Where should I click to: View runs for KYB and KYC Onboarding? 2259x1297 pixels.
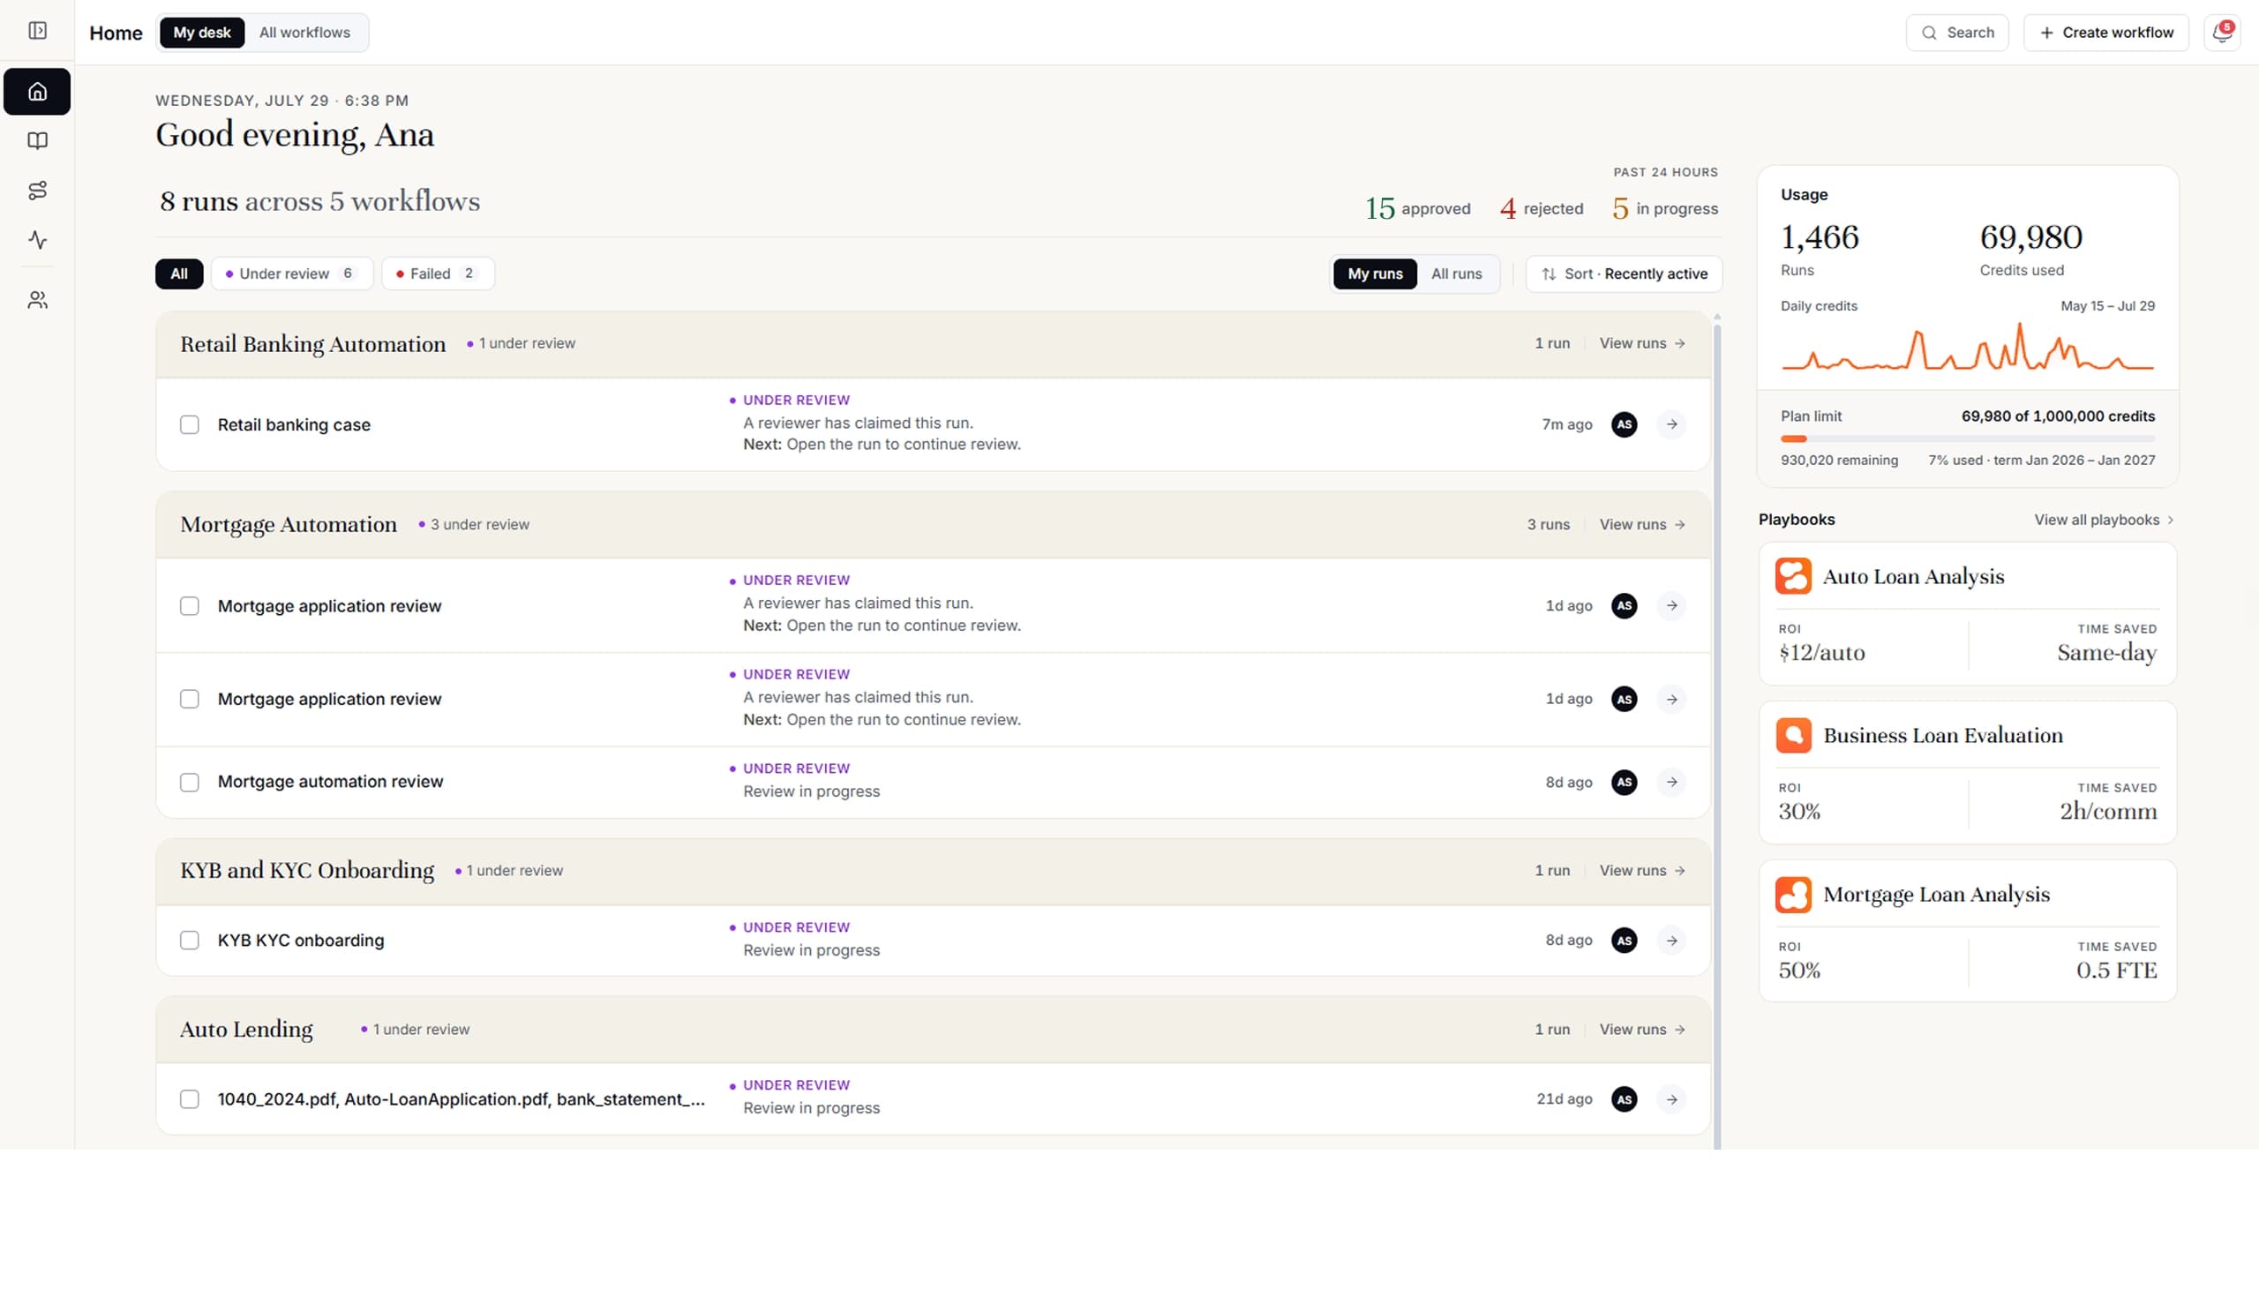pos(1641,870)
